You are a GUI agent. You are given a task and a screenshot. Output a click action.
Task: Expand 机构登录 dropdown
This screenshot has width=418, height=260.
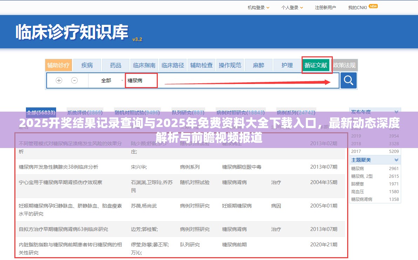258,8
